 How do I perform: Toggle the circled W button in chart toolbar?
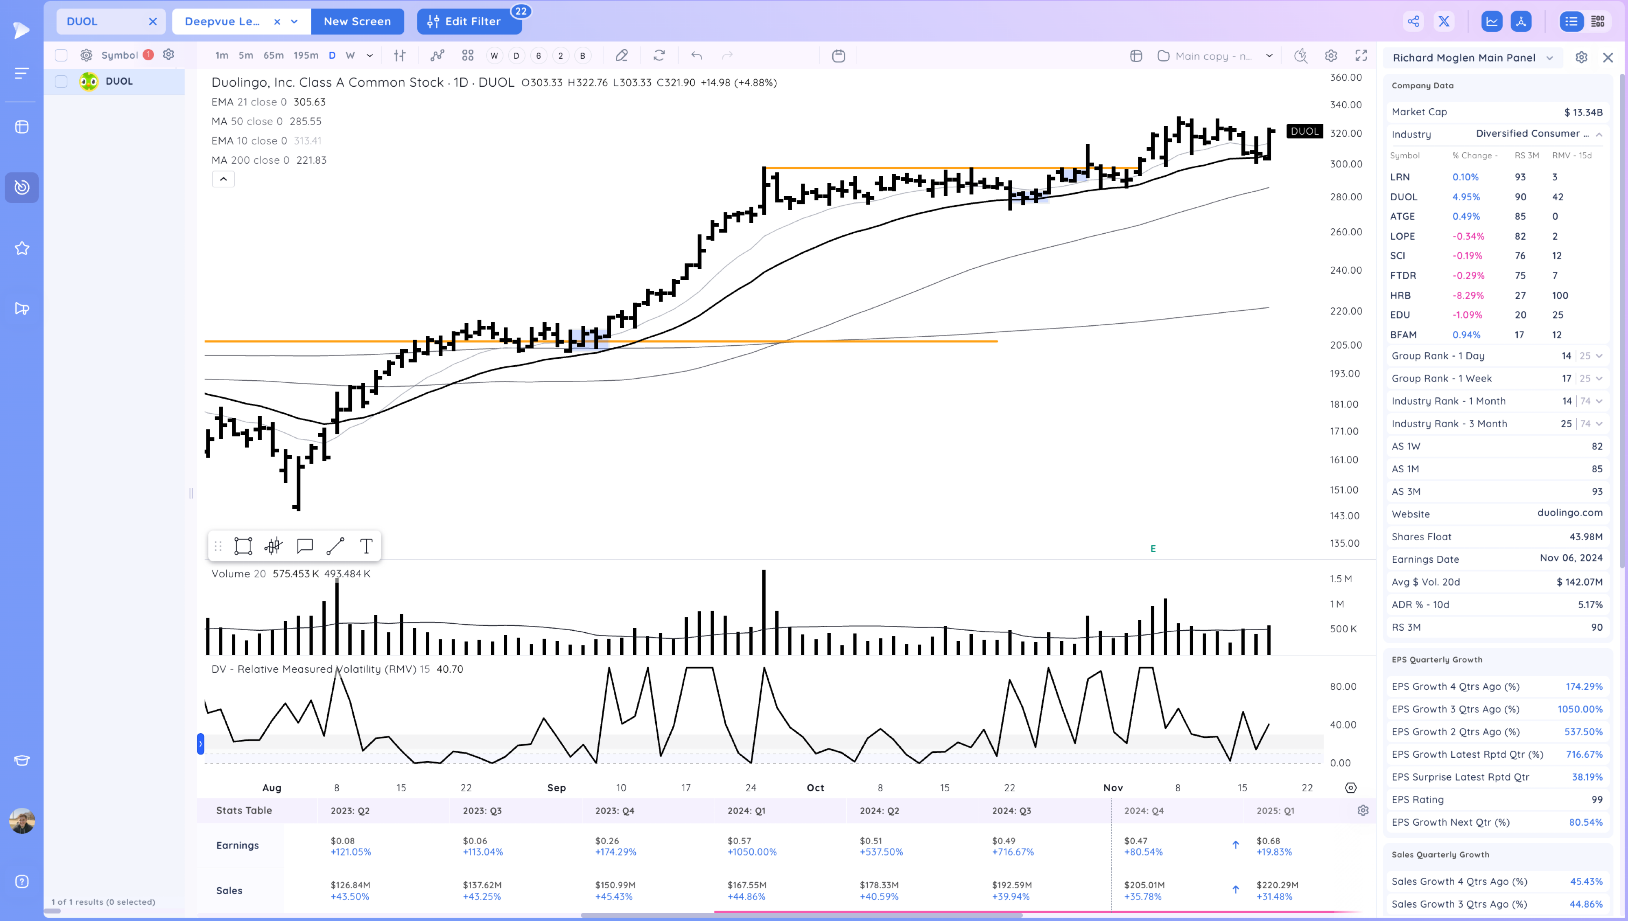tap(495, 56)
